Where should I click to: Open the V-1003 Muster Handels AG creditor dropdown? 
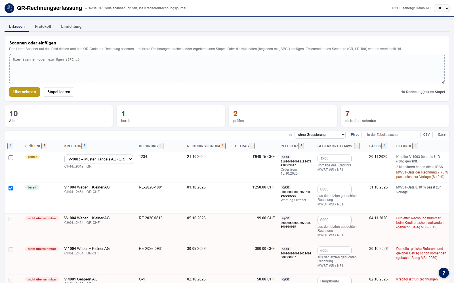[x=99, y=159]
